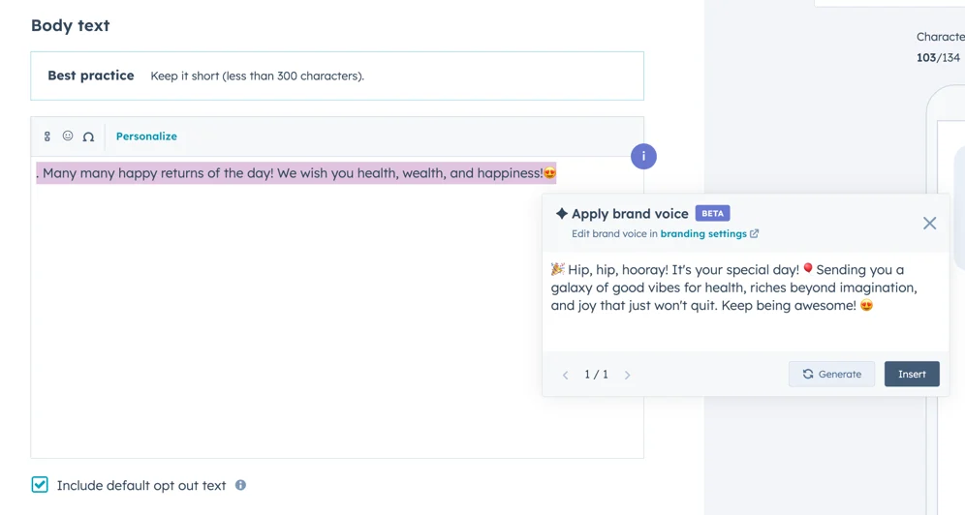Screen dimensions: 965x515
Task: Click the Best practice label
Action: tap(91, 76)
